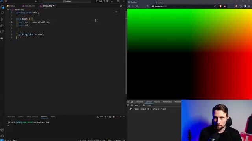The height and width of the screenshot is (141, 252).
Task: Open a new browser tab
Action: pyautogui.click(x=161, y=2)
